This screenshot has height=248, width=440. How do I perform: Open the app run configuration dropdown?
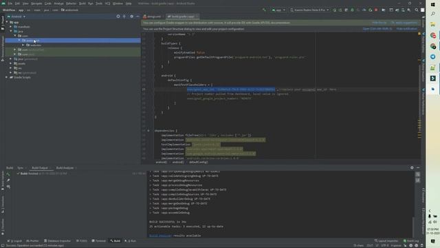tap(278, 10)
